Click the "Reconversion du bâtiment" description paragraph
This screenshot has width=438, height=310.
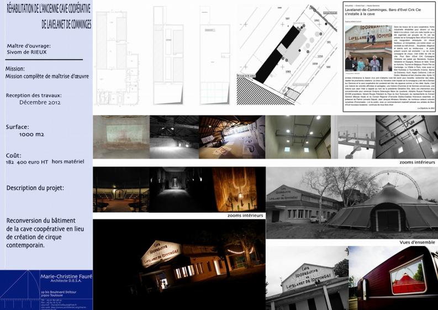click(45, 233)
